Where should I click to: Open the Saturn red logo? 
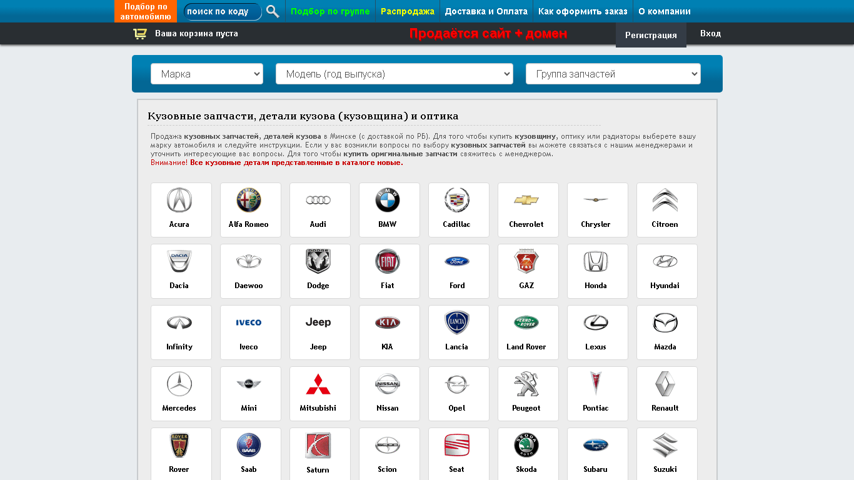click(318, 445)
